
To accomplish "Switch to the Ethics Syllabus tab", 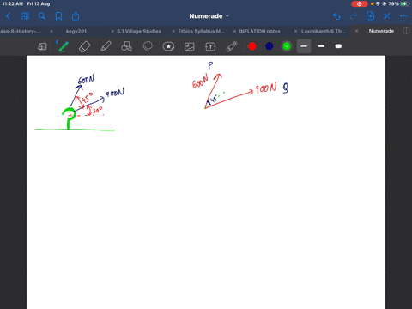I will coord(202,32).
